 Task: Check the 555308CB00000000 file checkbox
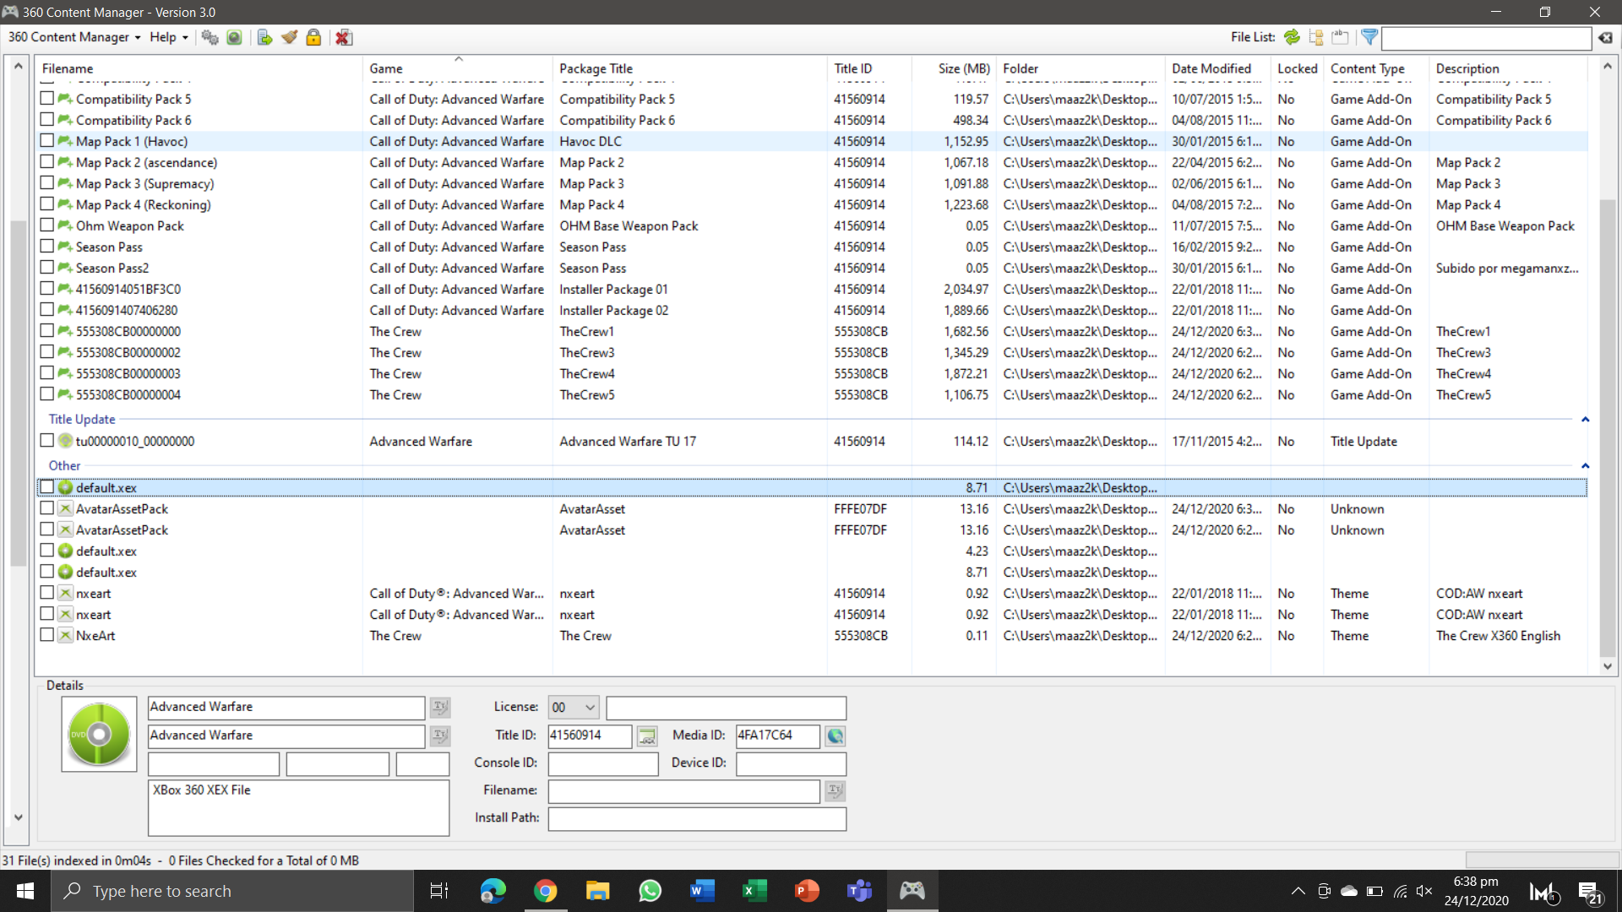pyautogui.click(x=47, y=331)
